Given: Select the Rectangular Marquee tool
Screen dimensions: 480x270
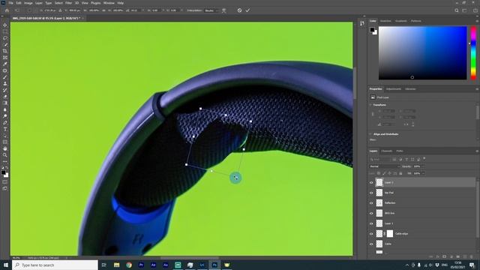Looking at the screenshot, I should pos(5,31).
